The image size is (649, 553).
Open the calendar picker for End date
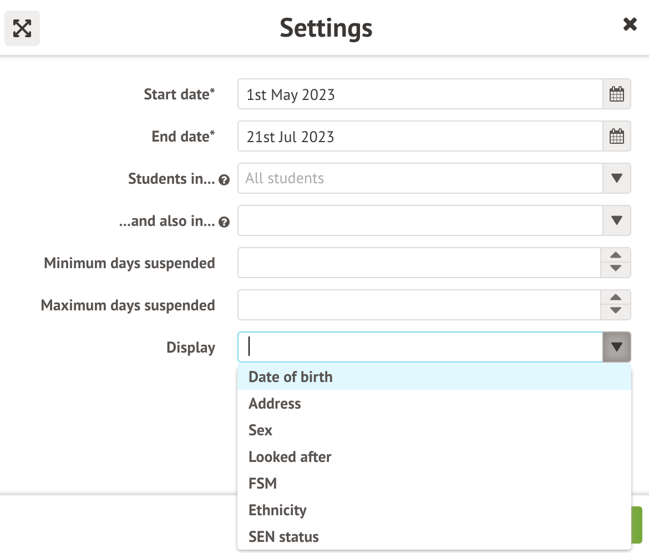[x=616, y=136]
